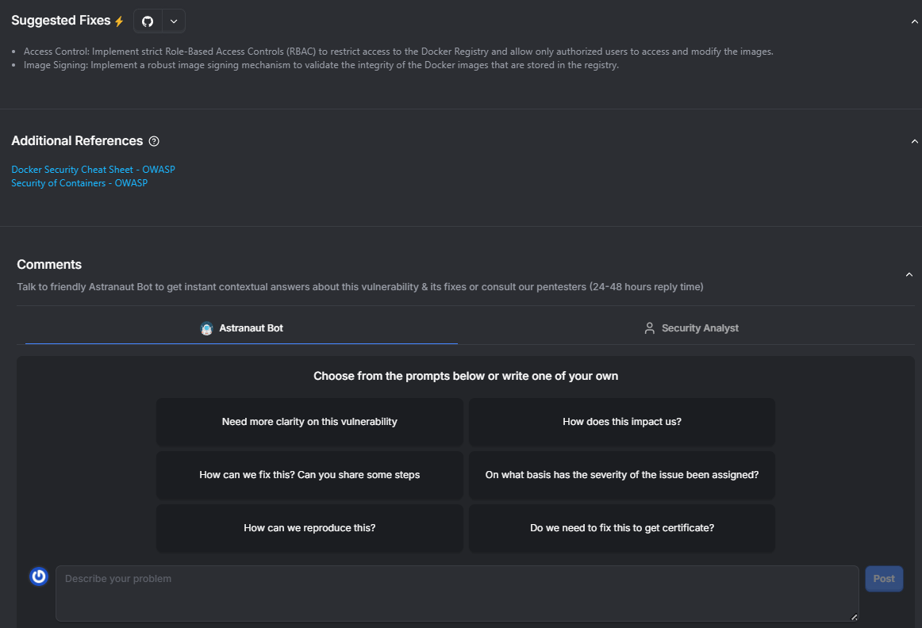Screen dimensions: 922x628
Task: Click the Suggested Fixes heading
Action: tap(60, 21)
